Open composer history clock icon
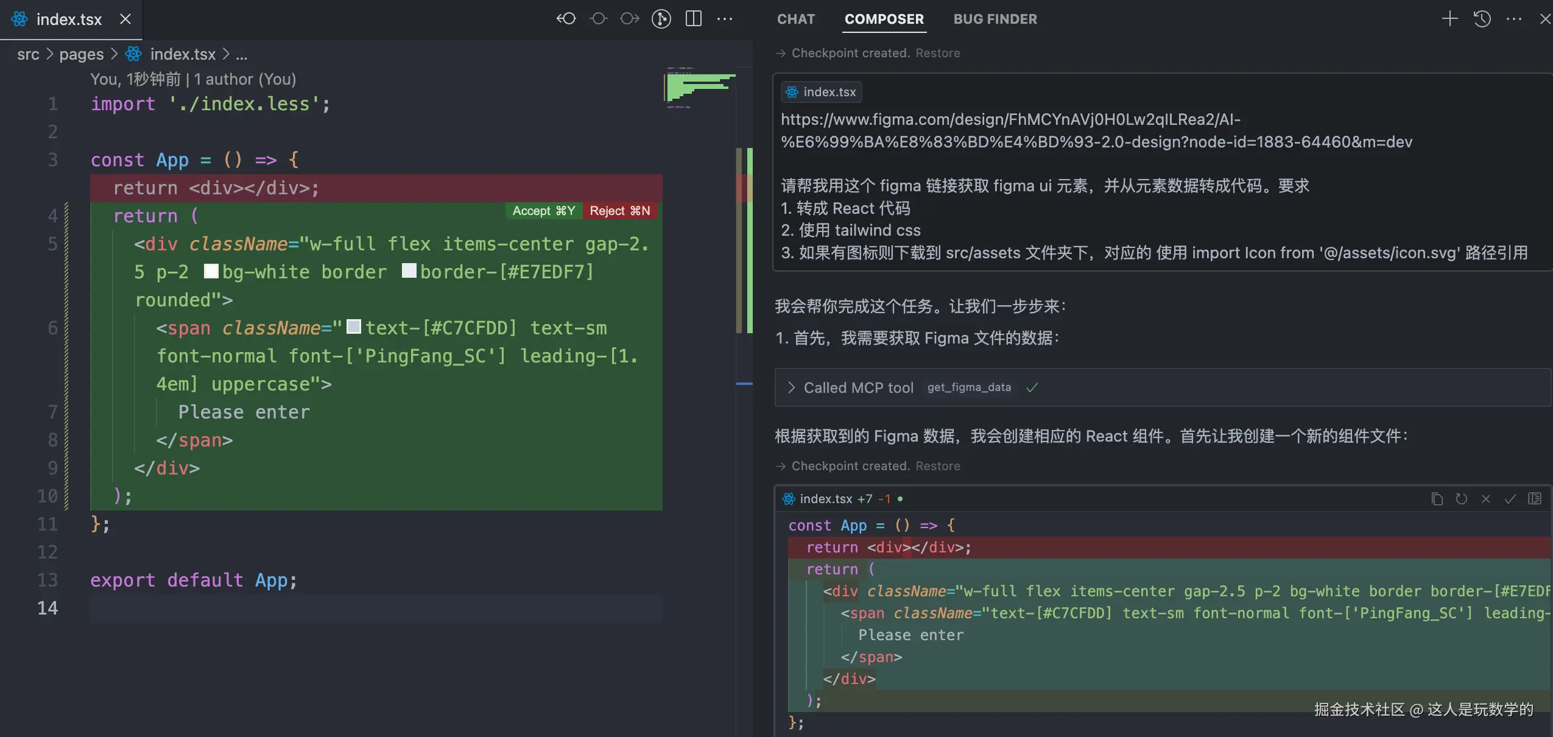 click(x=1482, y=19)
